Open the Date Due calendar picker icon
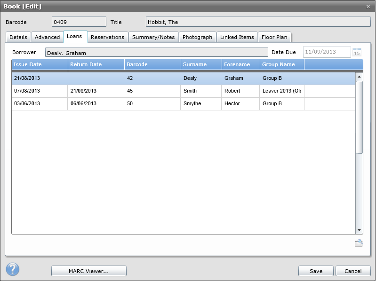 [x=357, y=52]
